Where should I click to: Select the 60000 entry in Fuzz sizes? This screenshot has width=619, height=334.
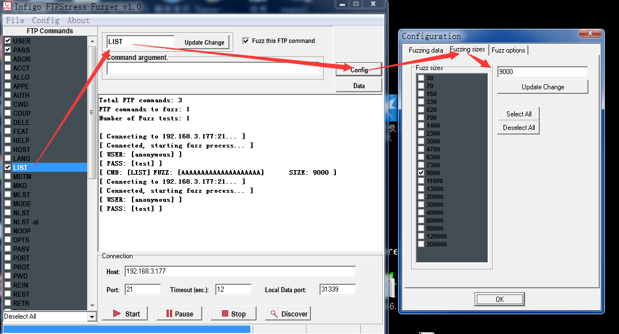[x=434, y=220]
